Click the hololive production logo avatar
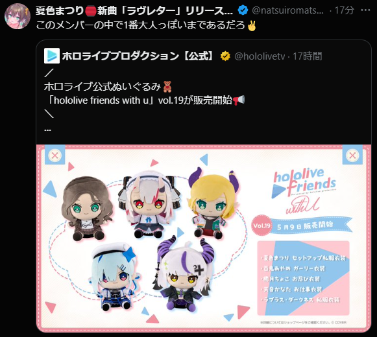This screenshot has width=377, height=337. tap(52, 56)
